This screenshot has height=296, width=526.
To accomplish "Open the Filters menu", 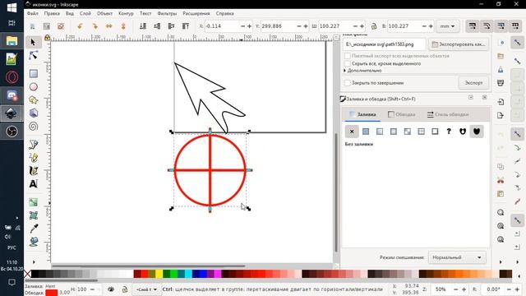I will coord(167,13).
